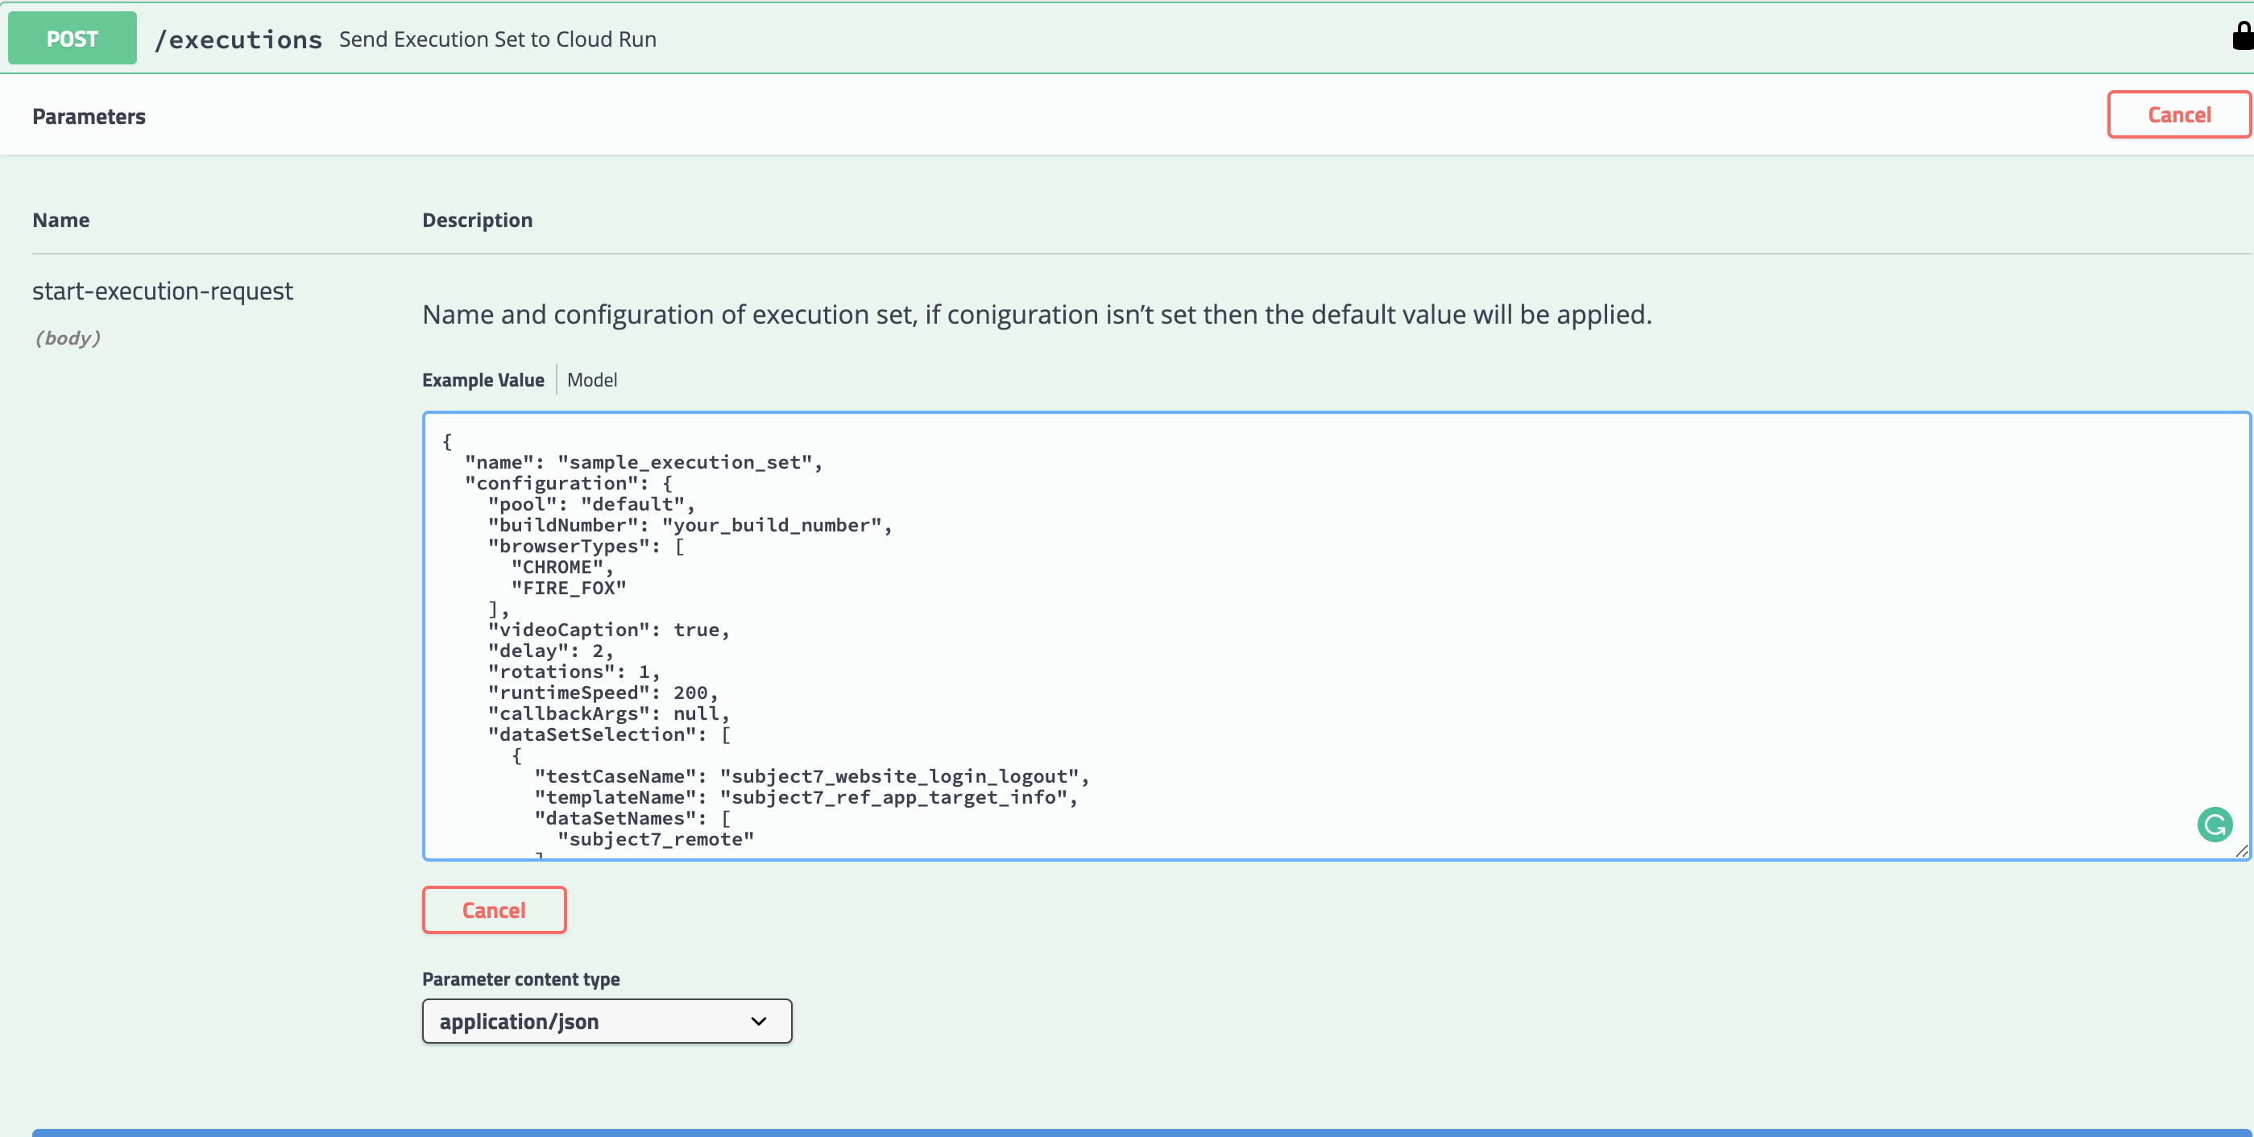Click the authorization lock icon
This screenshot has height=1137, width=2254.
point(2243,37)
